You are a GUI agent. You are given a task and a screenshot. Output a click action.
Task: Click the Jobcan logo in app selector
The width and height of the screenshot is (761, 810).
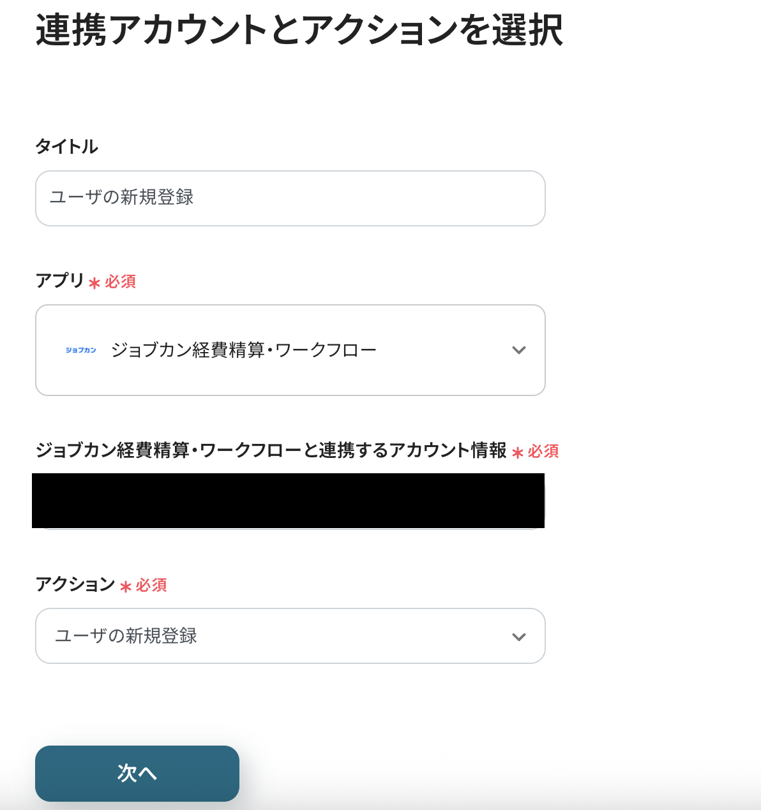[81, 350]
